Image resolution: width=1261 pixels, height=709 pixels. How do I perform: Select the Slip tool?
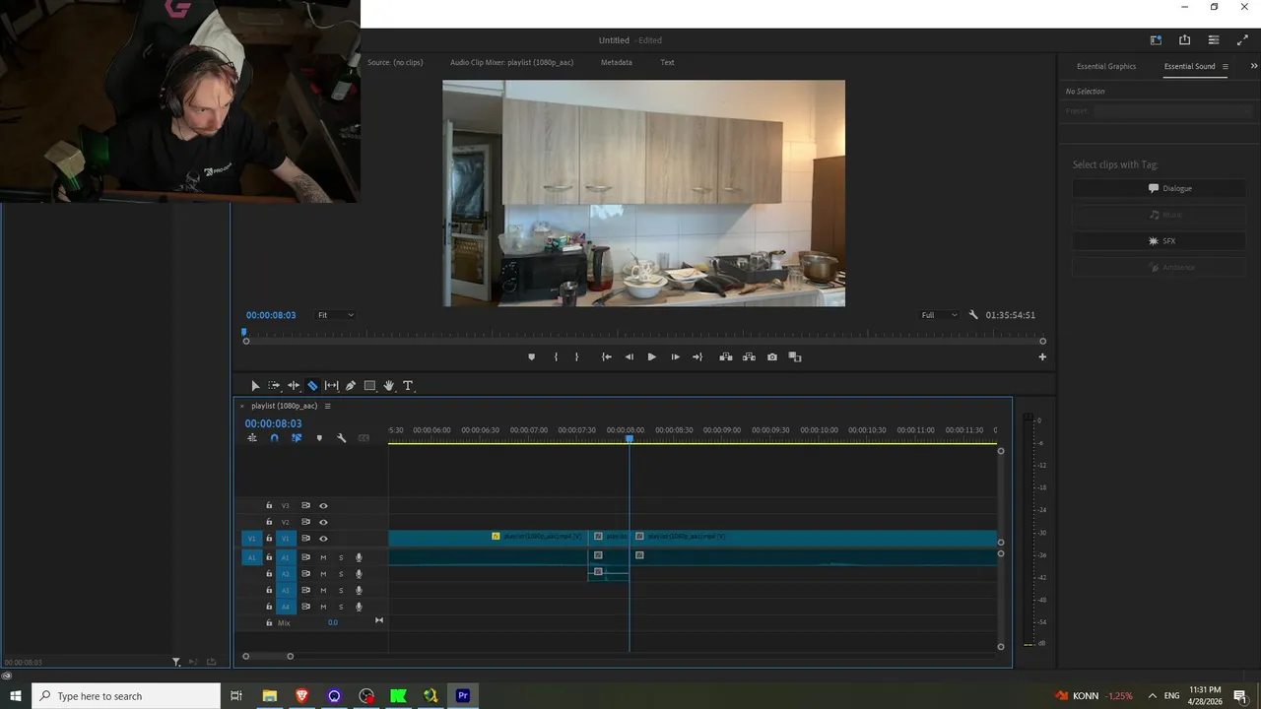coord(331,386)
